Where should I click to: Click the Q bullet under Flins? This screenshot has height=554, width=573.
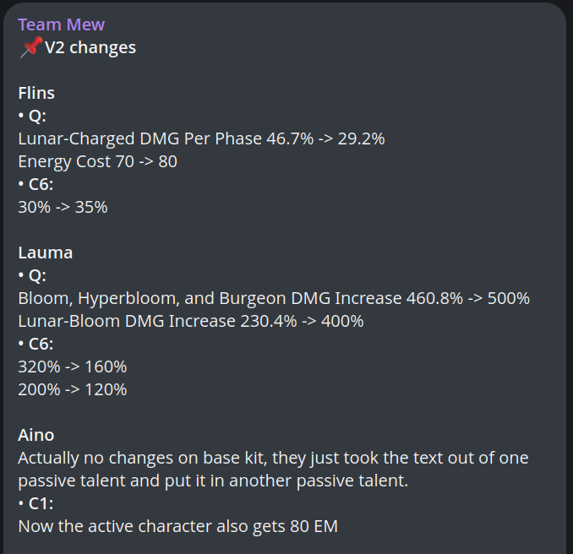32,116
